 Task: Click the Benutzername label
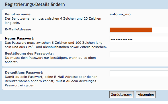18,14
